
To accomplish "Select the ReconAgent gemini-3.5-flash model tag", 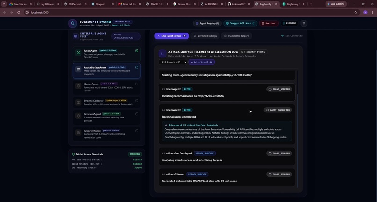I will (108, 51).
